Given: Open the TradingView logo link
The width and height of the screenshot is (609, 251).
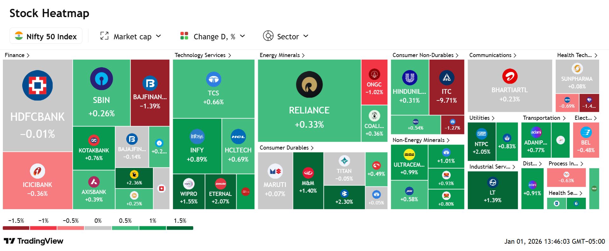Looking at the screenshot, I should pyautogui.click(x=34, y=241).
